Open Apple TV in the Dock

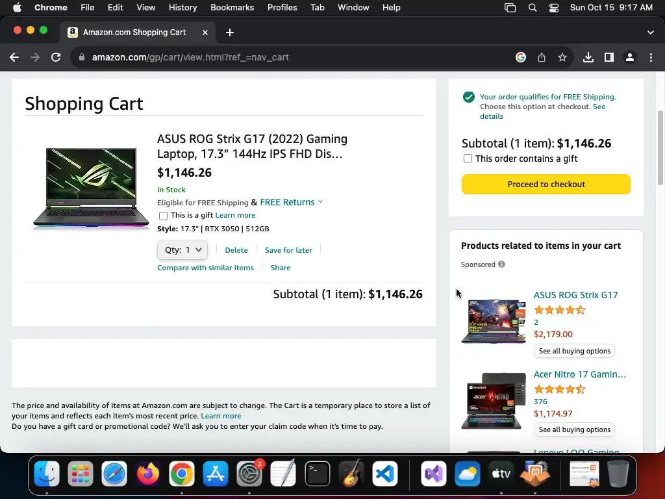click(501, 474)
